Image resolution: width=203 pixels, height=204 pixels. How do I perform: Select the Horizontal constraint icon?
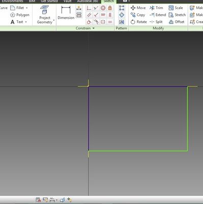103,15
